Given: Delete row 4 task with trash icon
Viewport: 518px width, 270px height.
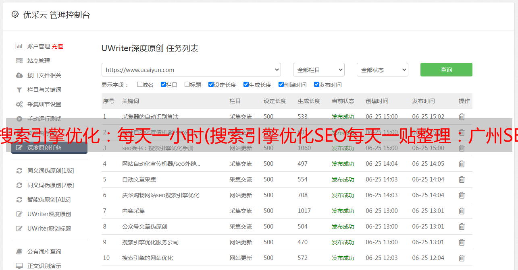Looking at the screenshot, I should point(462,164).
